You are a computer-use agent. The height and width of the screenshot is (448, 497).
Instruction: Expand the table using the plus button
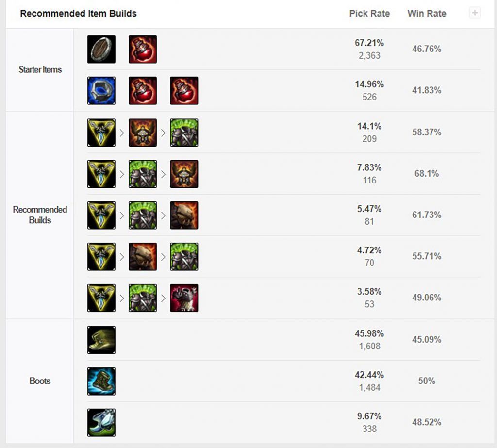(475, 13)
